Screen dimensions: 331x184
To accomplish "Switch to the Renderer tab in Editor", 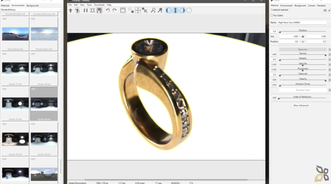I will point(321,5).
